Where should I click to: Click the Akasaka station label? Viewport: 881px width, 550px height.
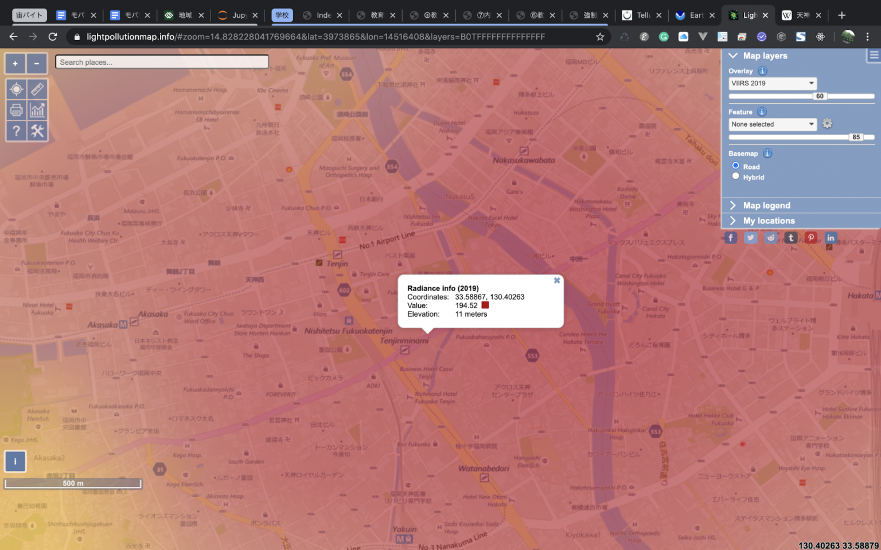[x=153, y=314]
